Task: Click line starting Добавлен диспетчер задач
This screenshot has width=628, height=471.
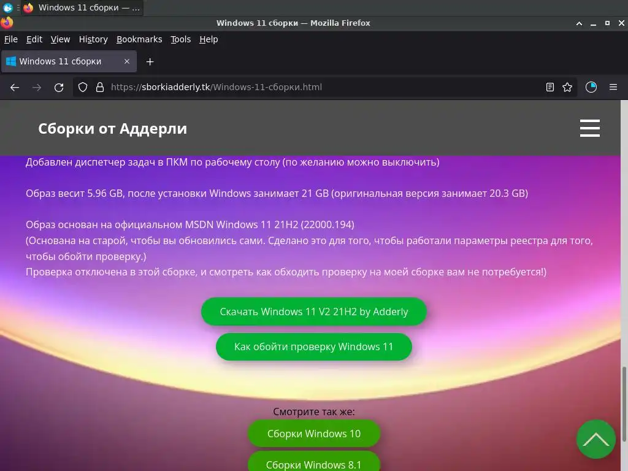Action: click(x=232, y=162)
